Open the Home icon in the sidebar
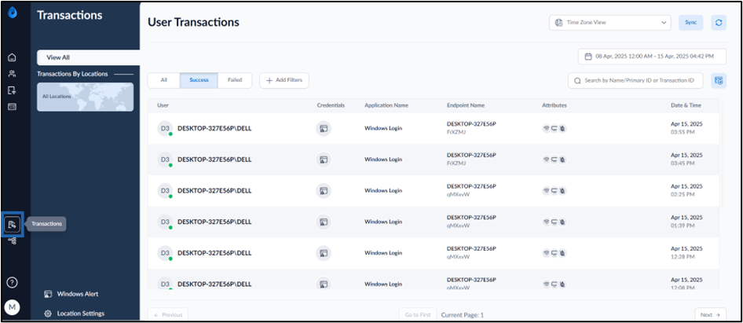The width and height of the screenshot is (743, 323). point(13,58)
